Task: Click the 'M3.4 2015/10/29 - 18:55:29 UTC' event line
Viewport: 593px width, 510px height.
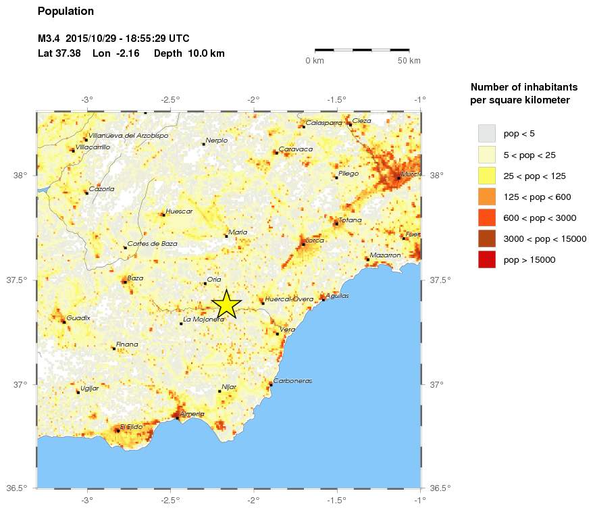Action: pyautogui.click(x=113, y=39)
